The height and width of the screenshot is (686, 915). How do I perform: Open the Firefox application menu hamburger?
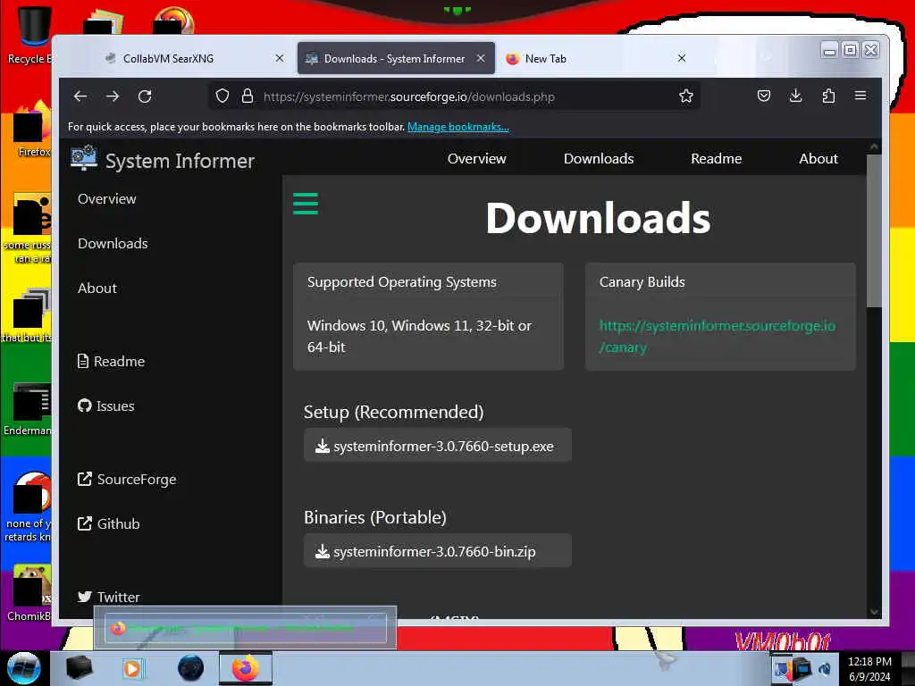pyautogui.click(x=860, y=95)
